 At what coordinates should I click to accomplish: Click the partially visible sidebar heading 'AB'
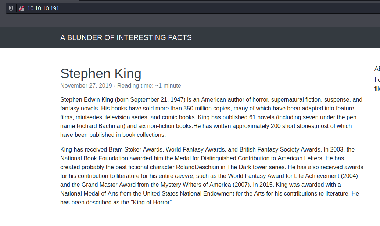pos(377,69)
